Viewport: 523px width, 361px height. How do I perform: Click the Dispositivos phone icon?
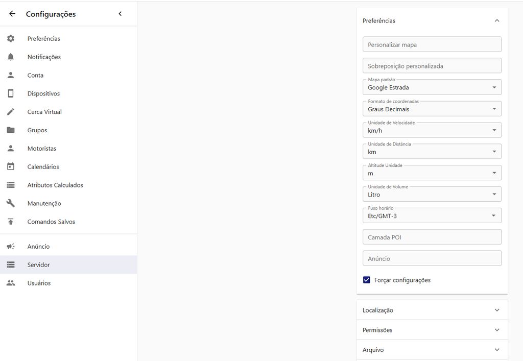click(11, 93)
